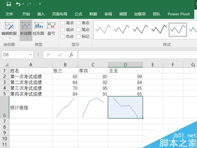Enable the 尾点 checkbox
197x148 pixels.
click(x=78, y=30)
